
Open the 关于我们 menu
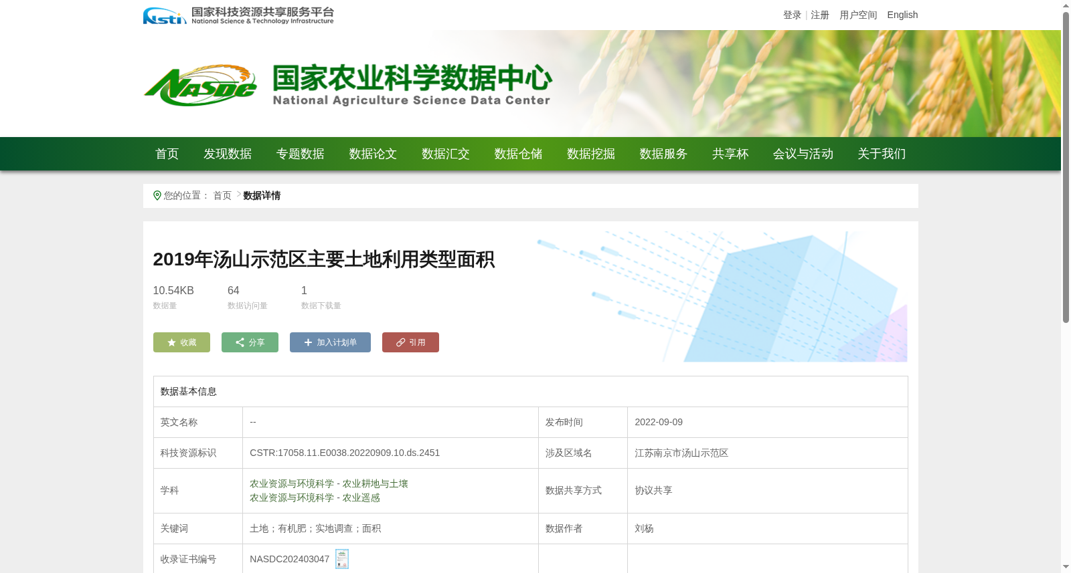[882, 154]
